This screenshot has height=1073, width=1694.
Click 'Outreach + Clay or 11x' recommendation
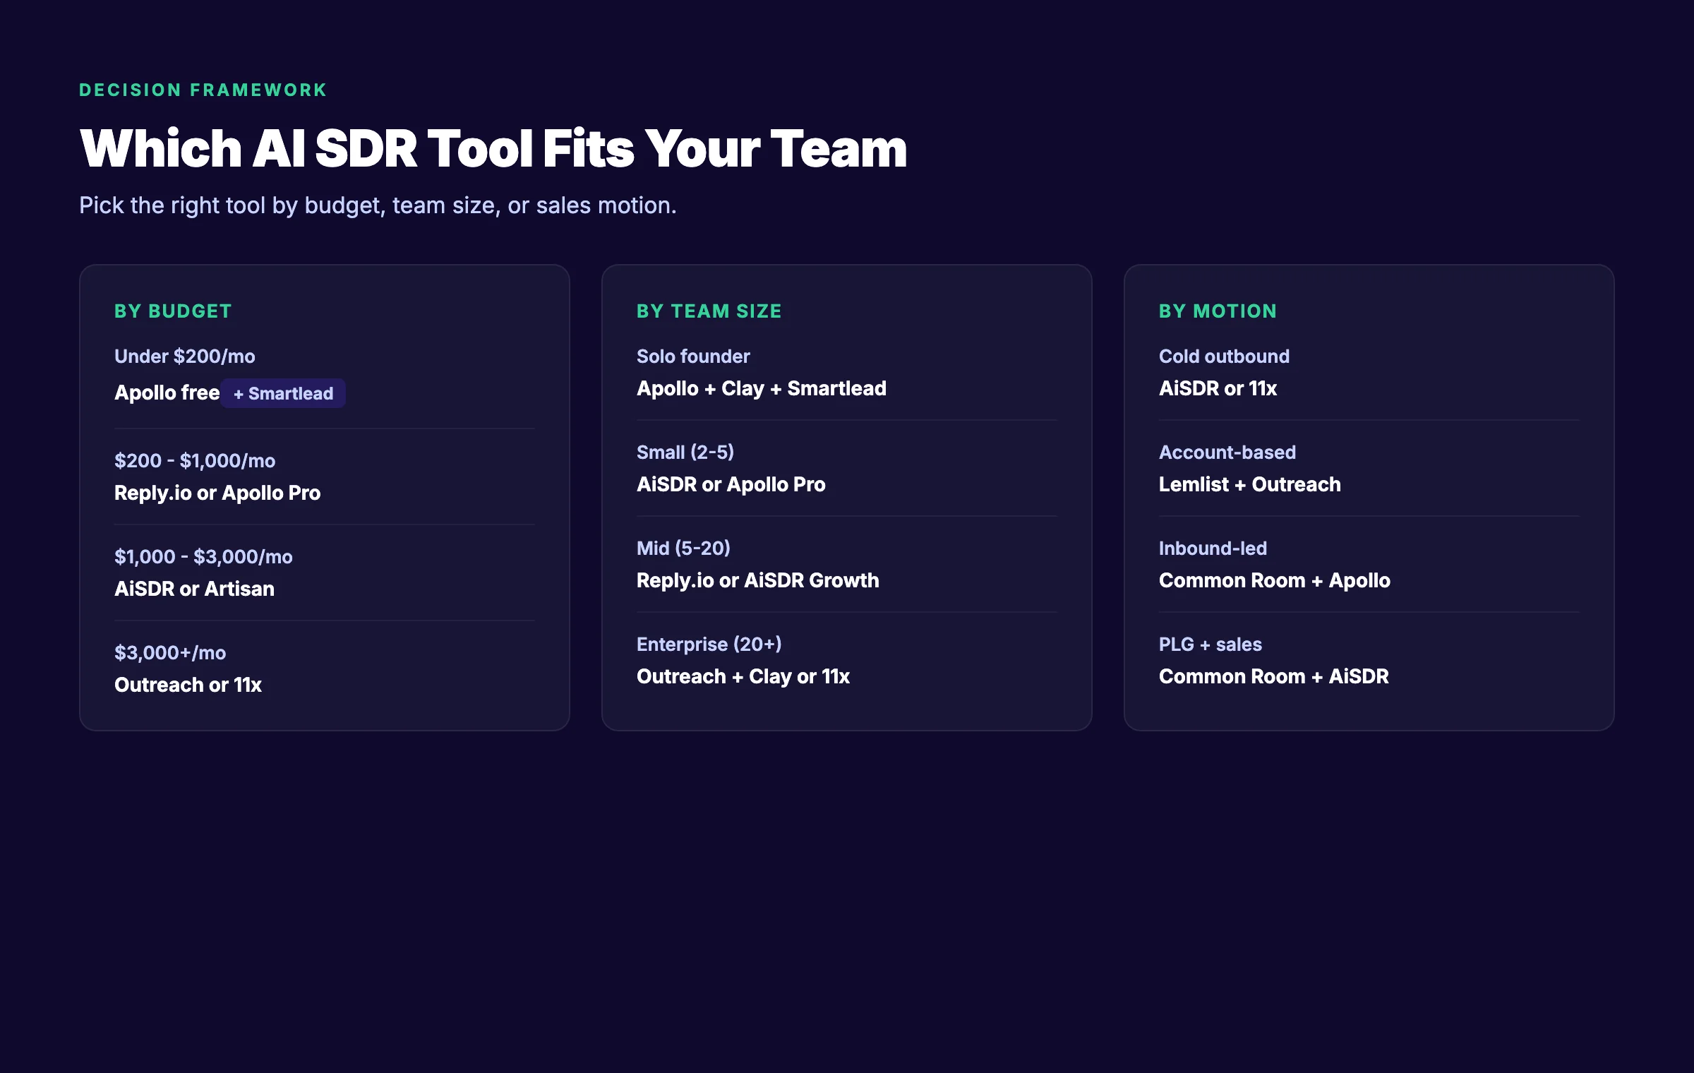pos(743,676)
